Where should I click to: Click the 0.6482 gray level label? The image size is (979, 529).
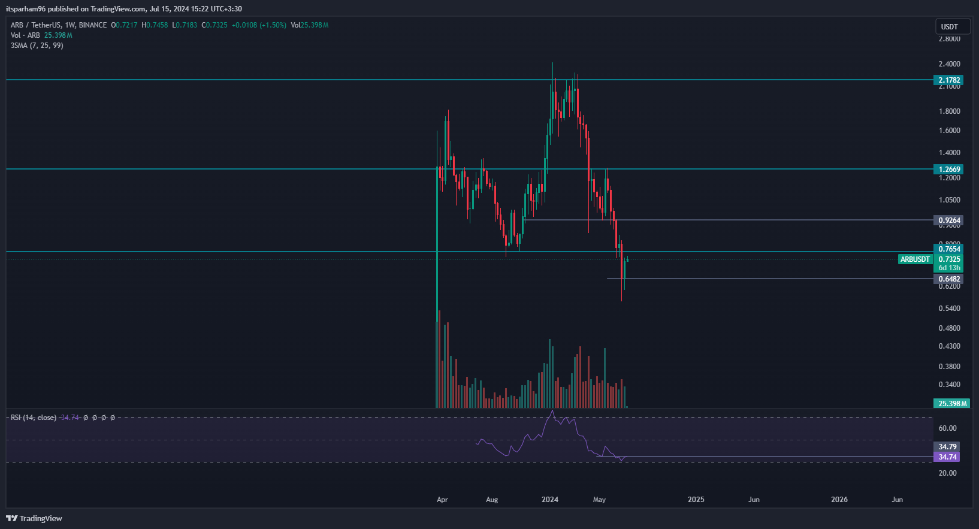tap(949, 279)
